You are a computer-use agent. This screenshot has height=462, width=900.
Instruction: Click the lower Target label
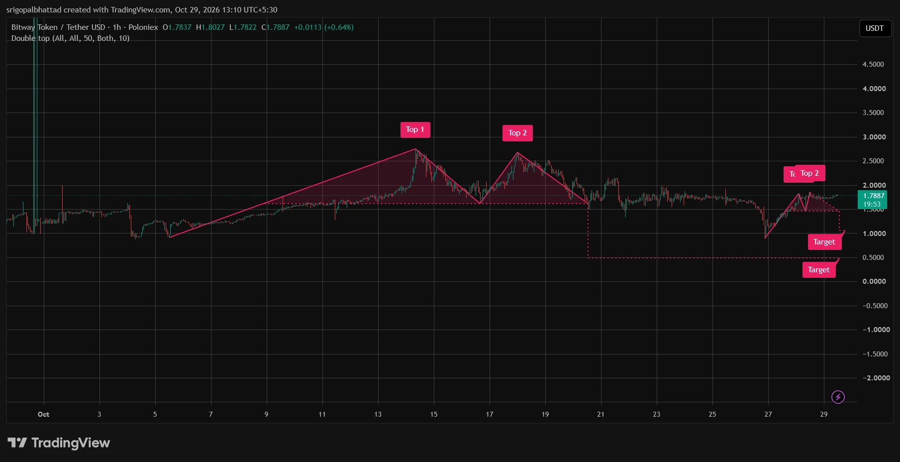[x=819, y=270]
